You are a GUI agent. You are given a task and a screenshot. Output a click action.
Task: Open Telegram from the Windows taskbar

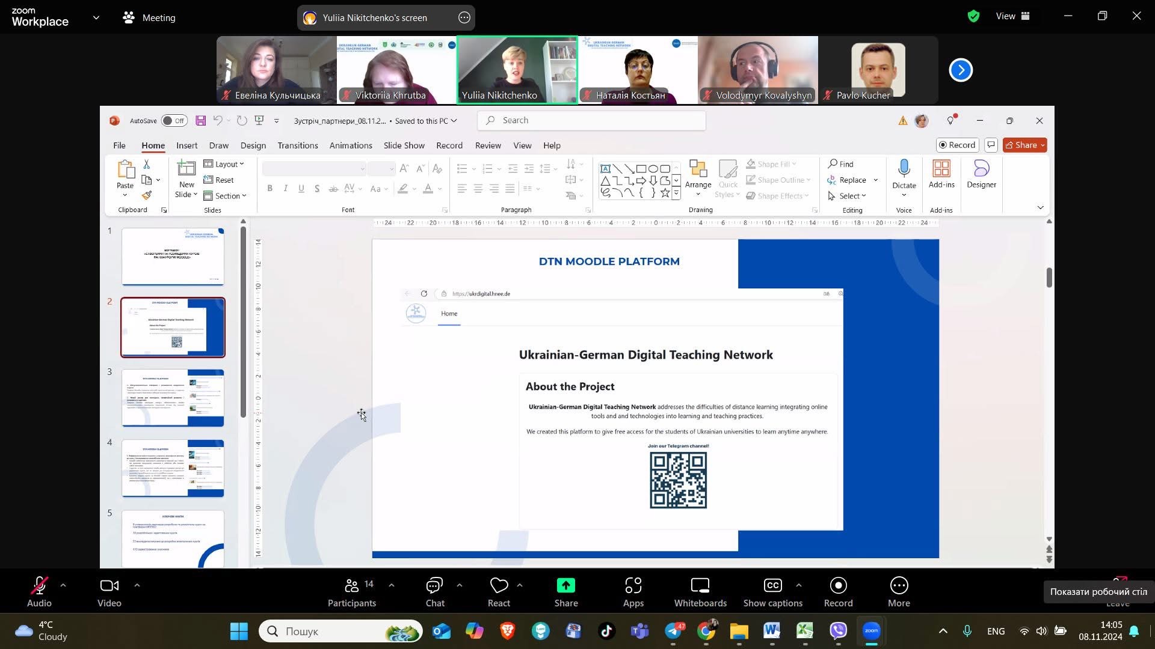coord(674,631)
